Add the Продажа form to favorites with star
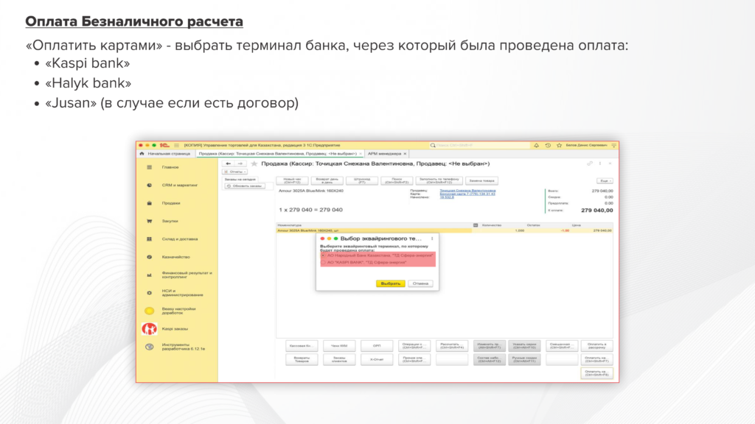The height and width of the screenshot is (424, 755). pos(254,164)
